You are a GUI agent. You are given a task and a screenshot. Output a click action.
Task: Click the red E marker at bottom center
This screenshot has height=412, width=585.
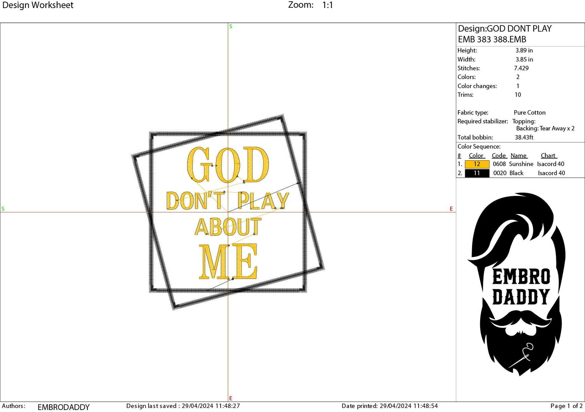tap(230, 398)
